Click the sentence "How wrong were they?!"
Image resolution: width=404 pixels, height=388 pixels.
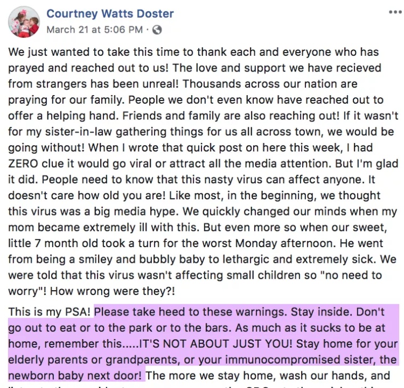coord(113,291)
